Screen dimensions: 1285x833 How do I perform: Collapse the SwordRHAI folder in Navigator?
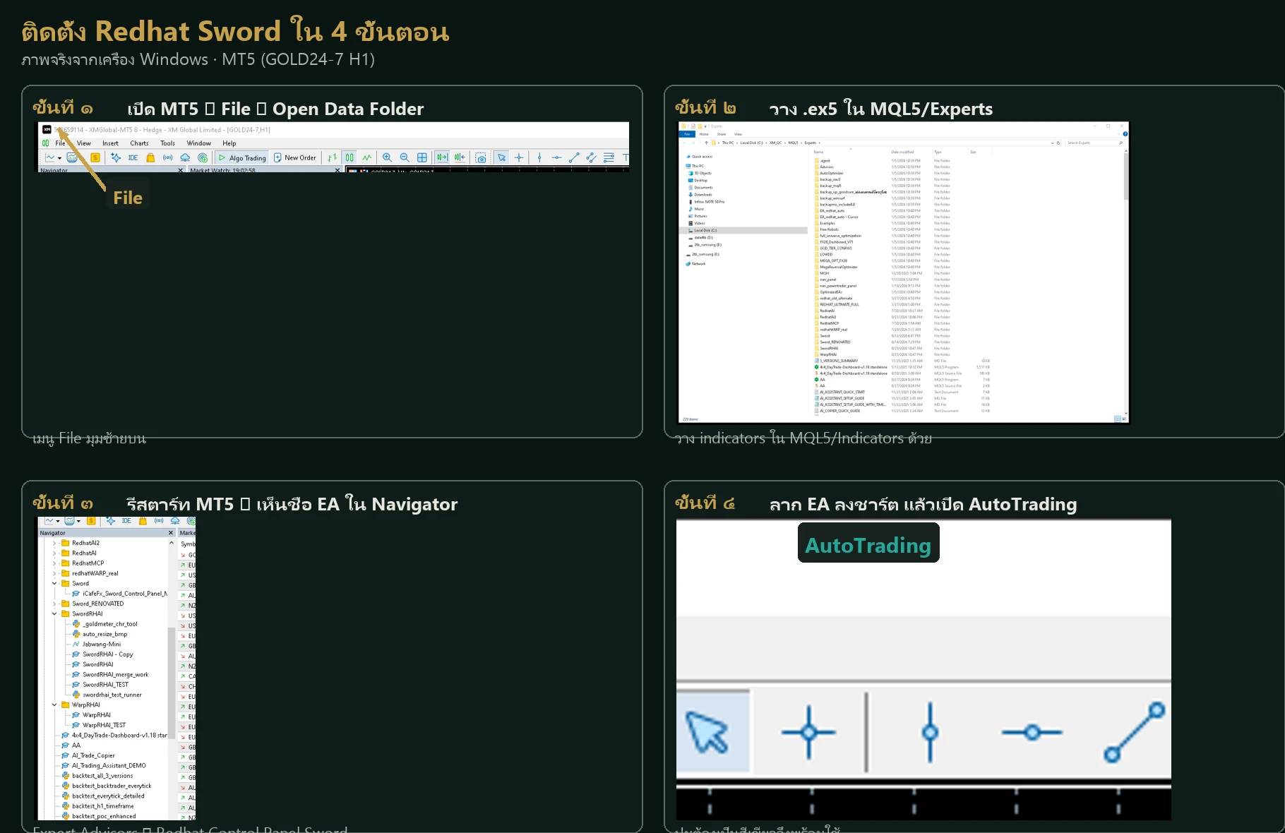click(x=54, y=613)
